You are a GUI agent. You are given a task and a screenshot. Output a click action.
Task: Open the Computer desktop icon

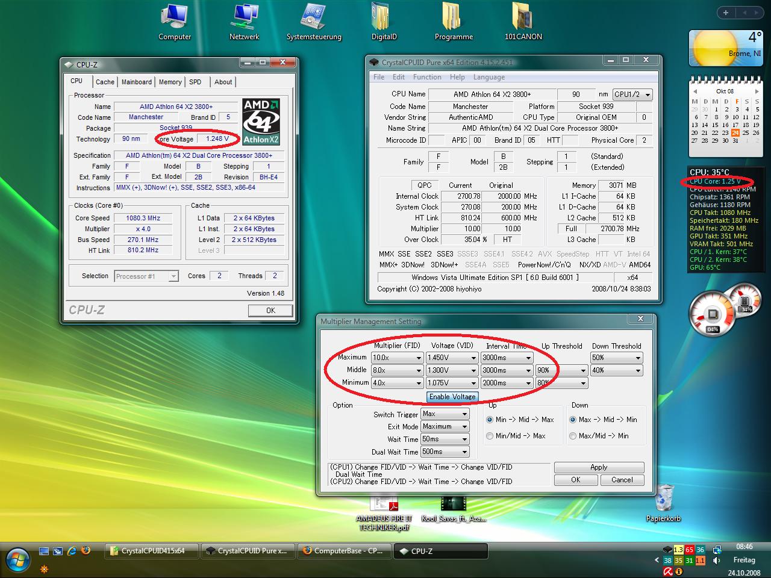pyautogui.click(x=175, y=22)
